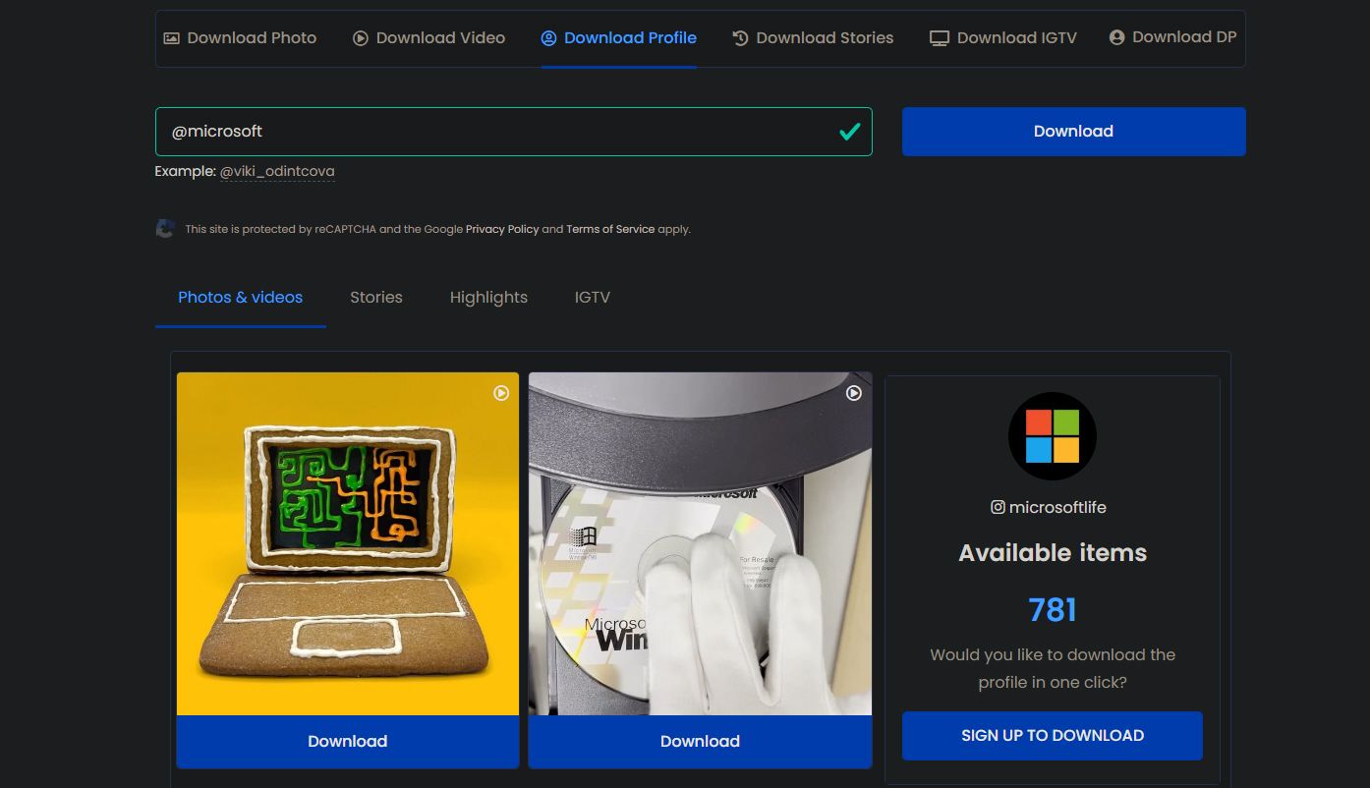Open the gingerbread laptop post thumbnail
The image size is (1370, 788).
pyautogui.click(x=348, y=543)
